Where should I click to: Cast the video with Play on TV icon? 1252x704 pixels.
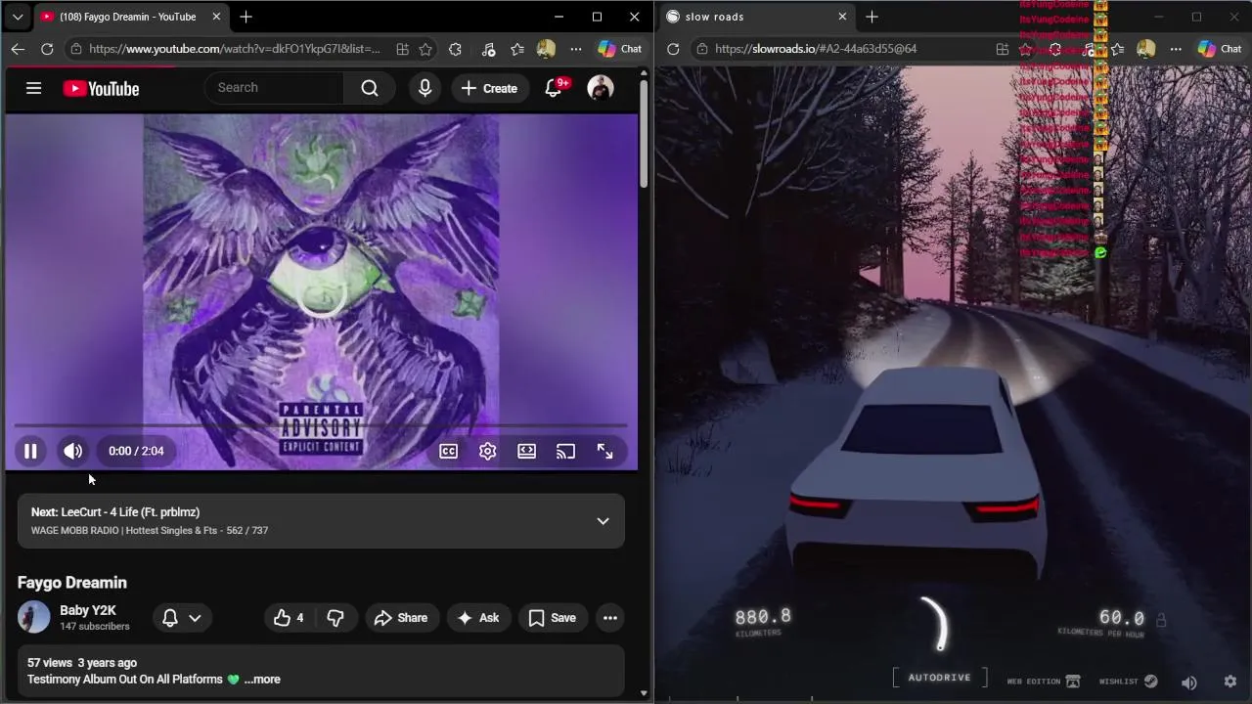[x=565, y=451]
